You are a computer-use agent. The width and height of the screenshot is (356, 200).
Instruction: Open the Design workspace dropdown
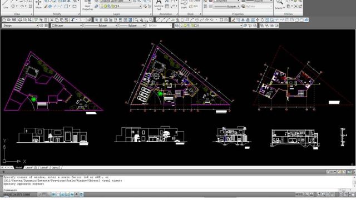(x=20, y=26)
